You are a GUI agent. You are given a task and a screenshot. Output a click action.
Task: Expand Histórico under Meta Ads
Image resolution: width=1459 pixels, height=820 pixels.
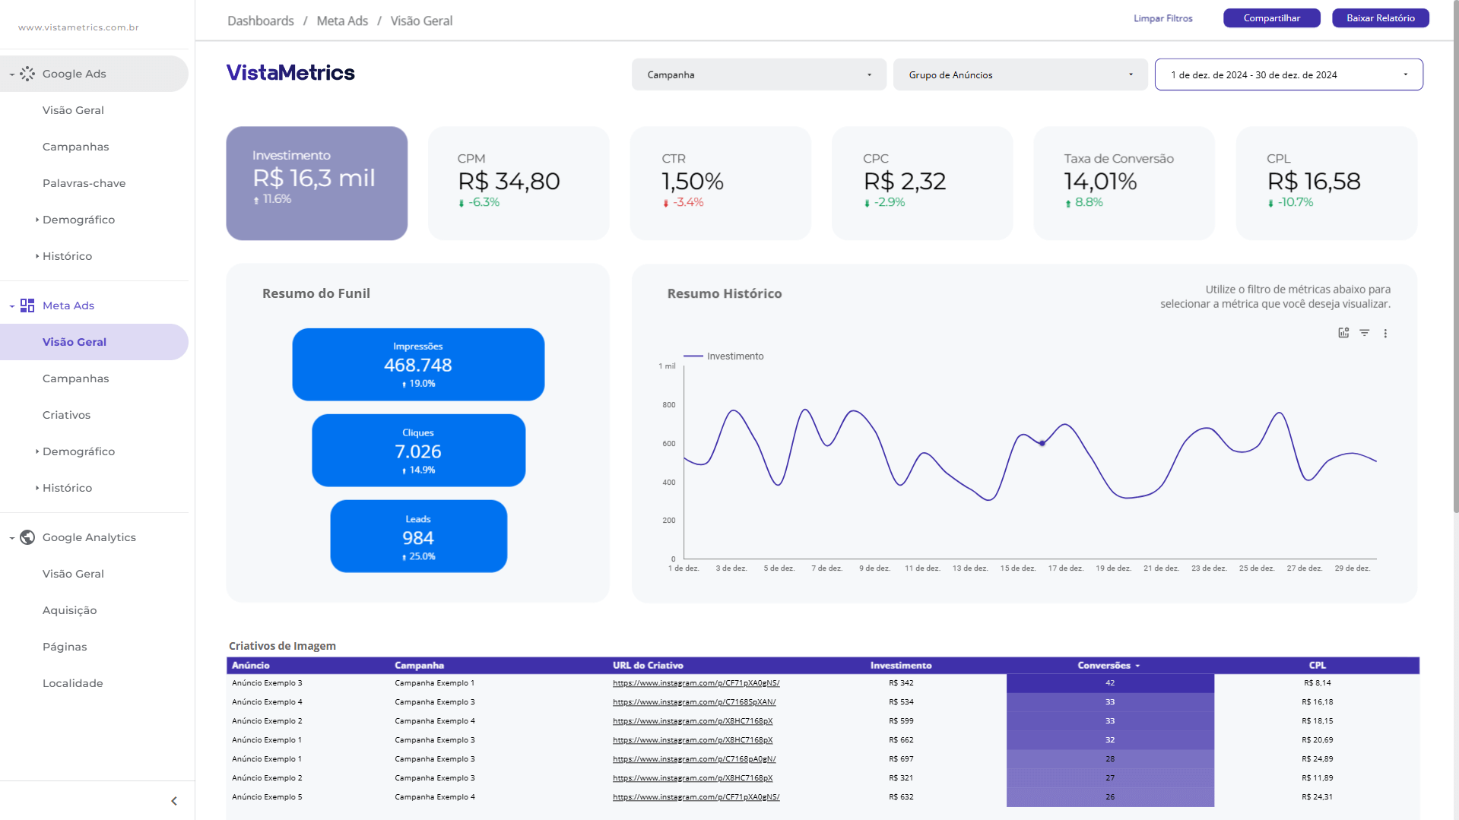click(37, 488)
